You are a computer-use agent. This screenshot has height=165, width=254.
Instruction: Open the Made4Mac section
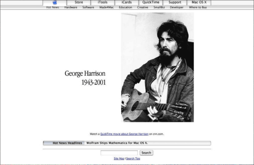pyautogui.click(x=107, y=7)
